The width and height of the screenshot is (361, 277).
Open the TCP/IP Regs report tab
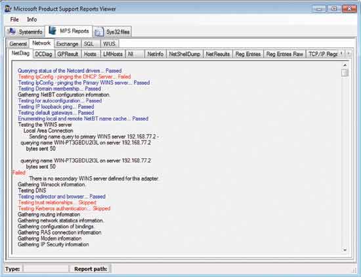coord(322,54)
